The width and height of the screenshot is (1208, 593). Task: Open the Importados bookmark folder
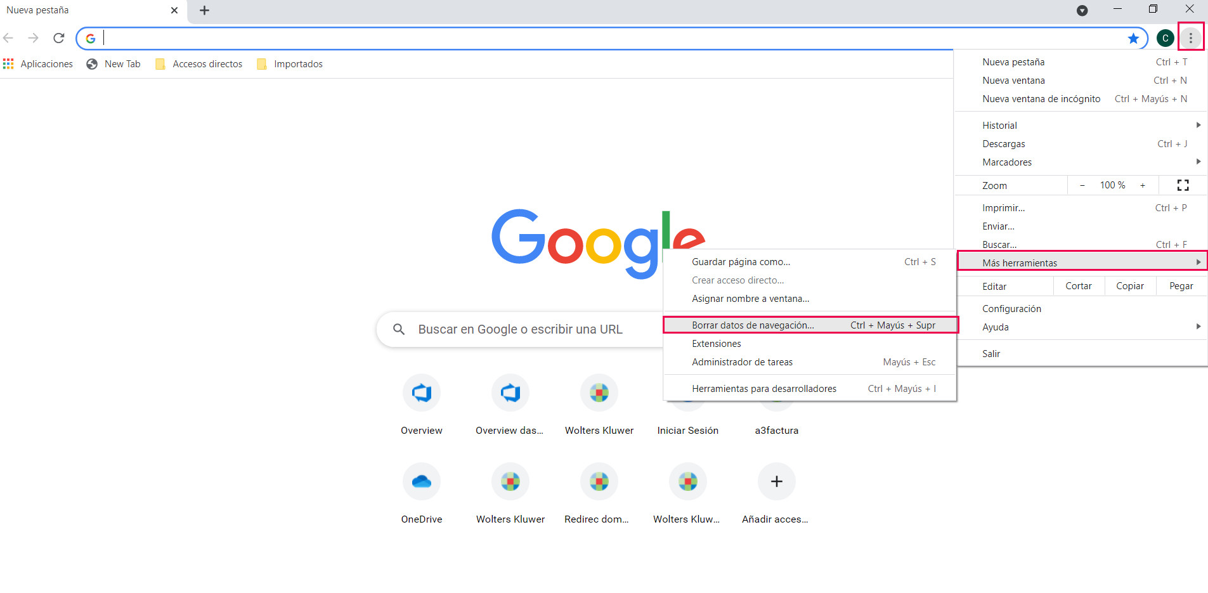click(x=290, y=63)
